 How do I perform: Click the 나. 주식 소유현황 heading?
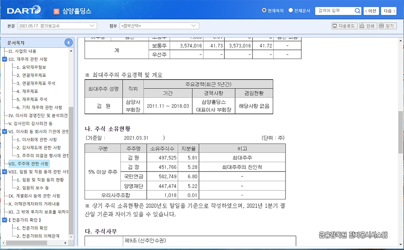click(108, 129)
